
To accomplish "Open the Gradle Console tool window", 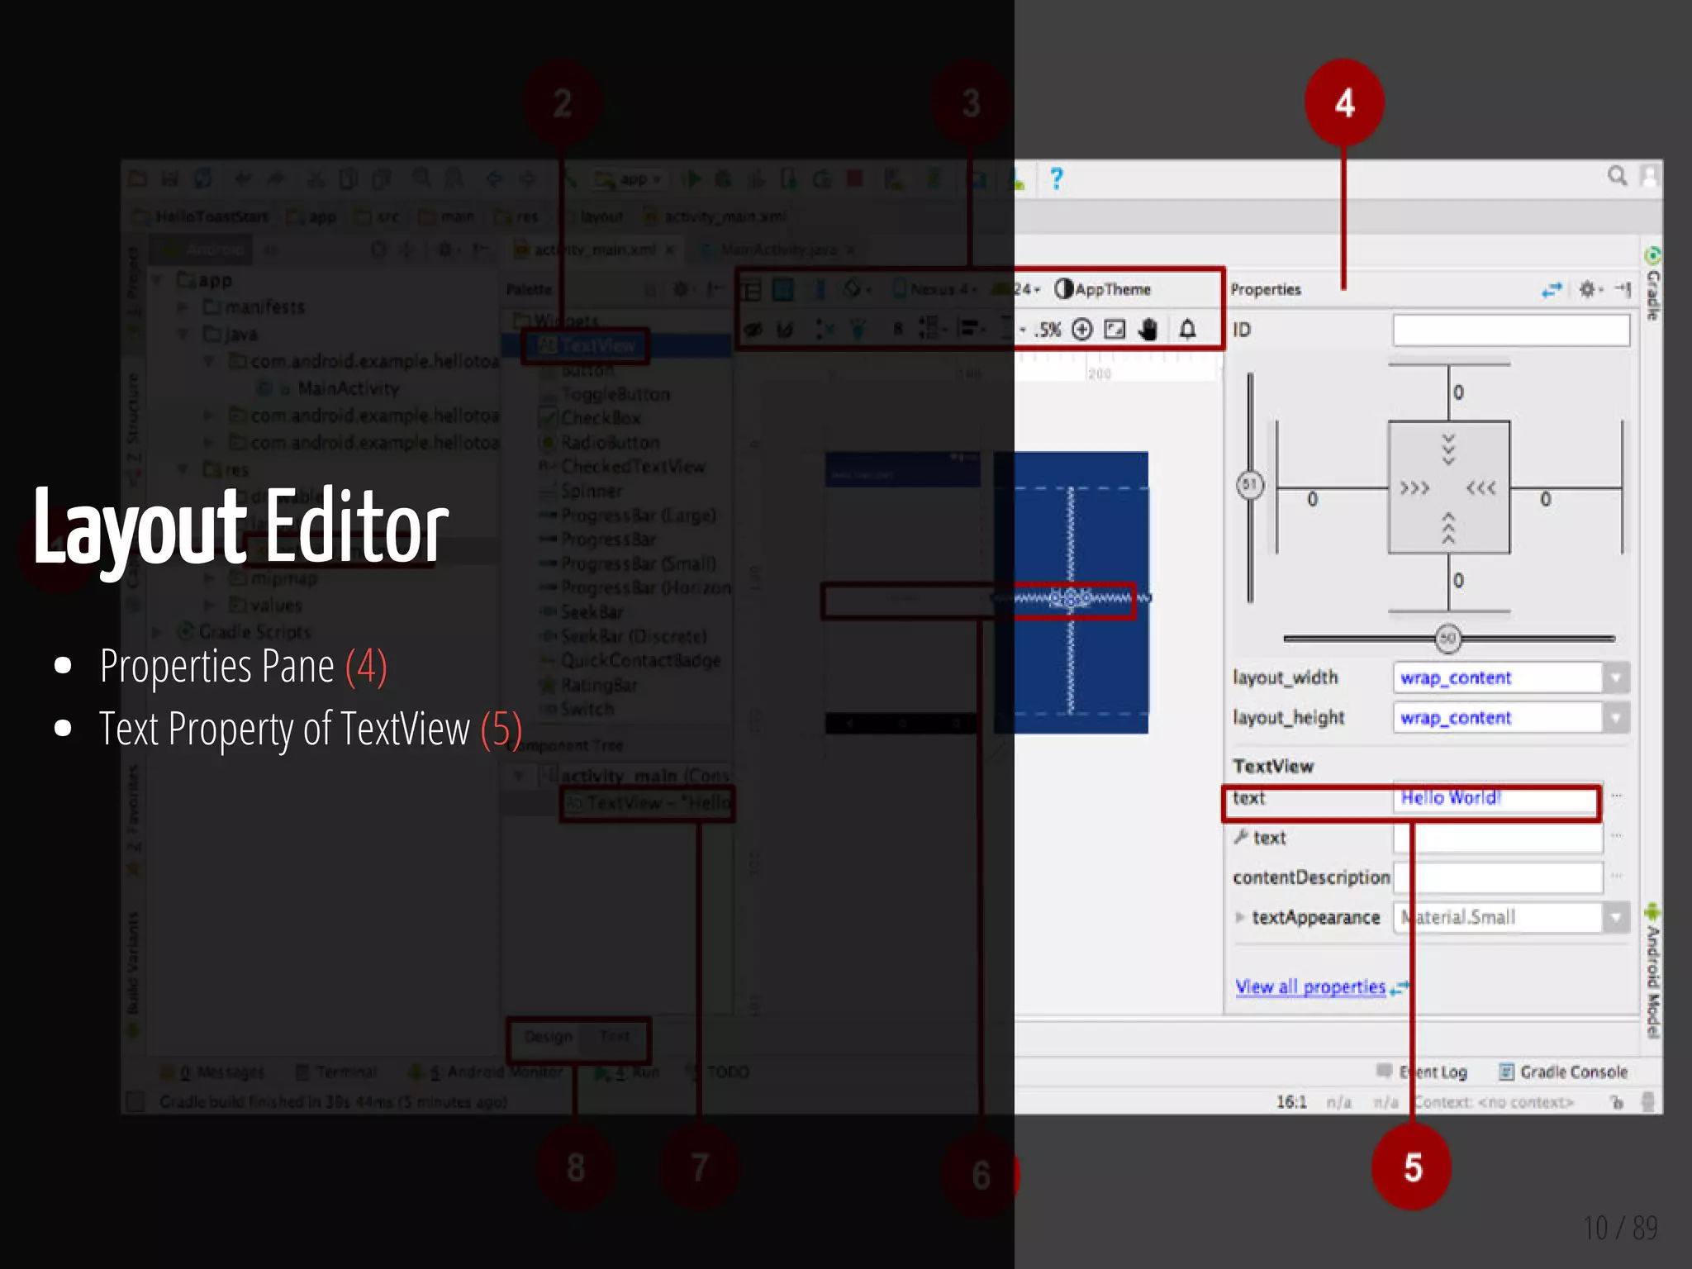I will (x=1563, y=1072).
